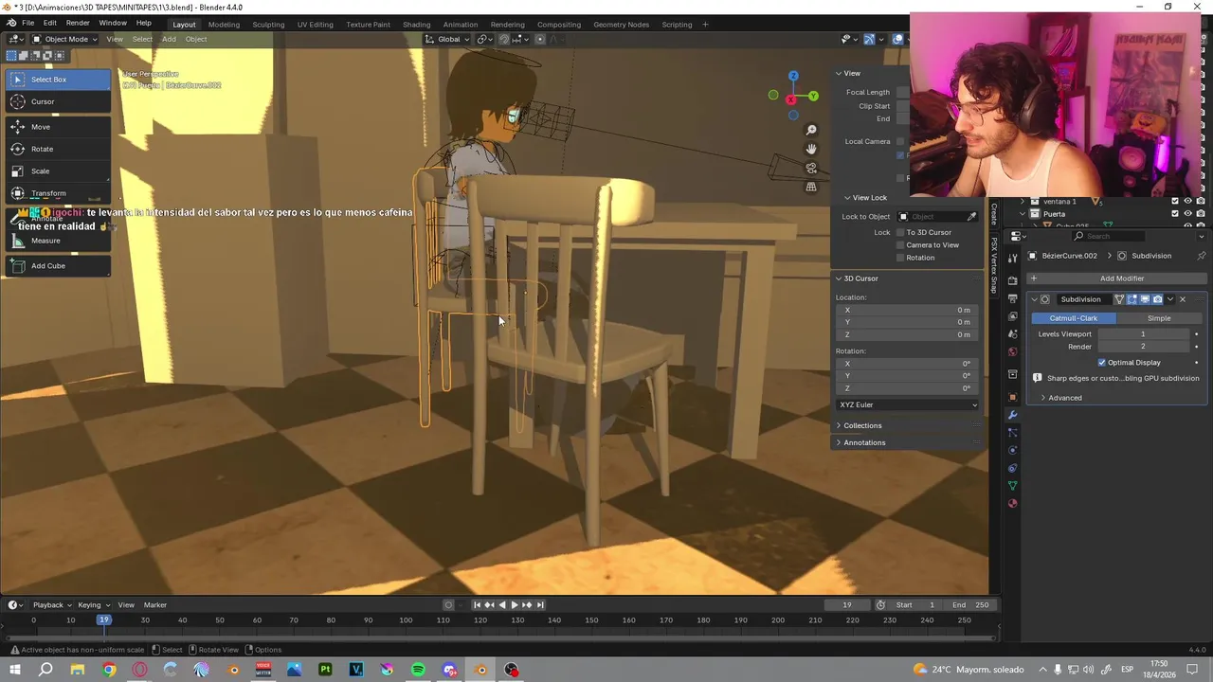Screen dimensions: 1213x682
Task: Select the Select Box tool
Action: pos(58,80)
